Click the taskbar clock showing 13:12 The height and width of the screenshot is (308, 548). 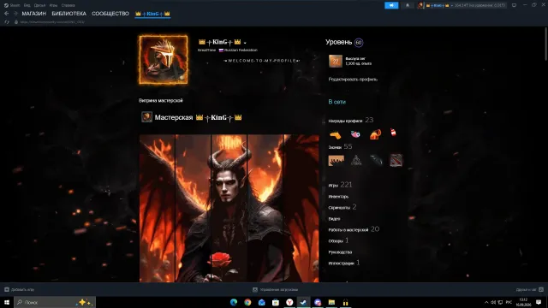tap(523, 302)
